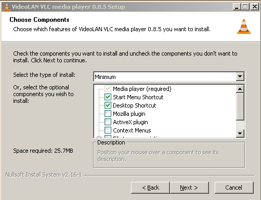Image resolution: width=261 pixels, height=200 pixels.
Task: Open the install type dropdown arrow
Action: click(x=240, y=76)
